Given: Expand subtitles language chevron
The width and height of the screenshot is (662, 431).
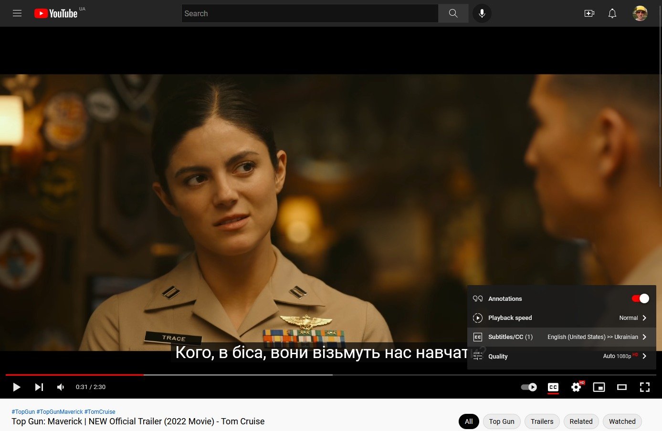Looking at the screenshot, I should point(644,337).
